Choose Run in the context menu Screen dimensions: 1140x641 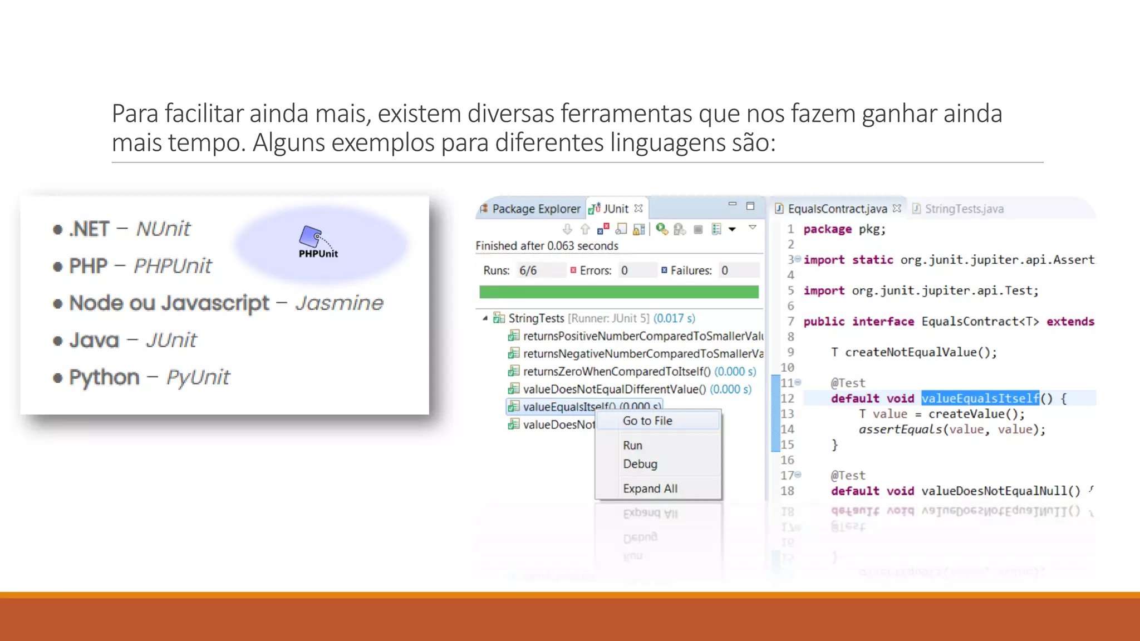click(x=658, y=446)
